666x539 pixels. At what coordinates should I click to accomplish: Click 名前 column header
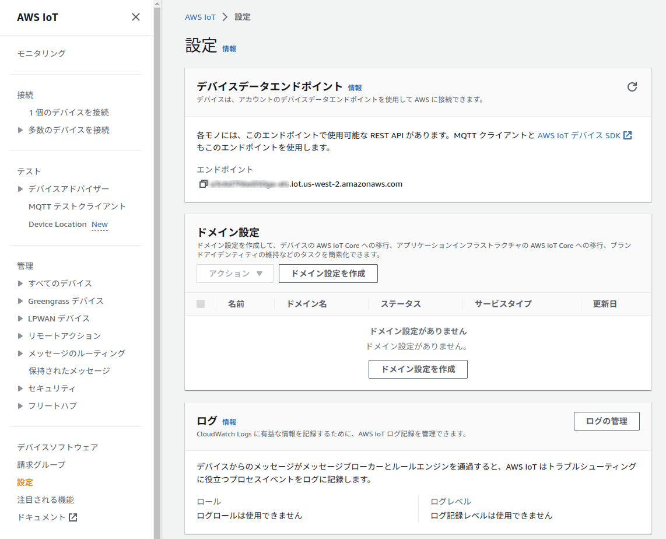click(x=236, y=304)
